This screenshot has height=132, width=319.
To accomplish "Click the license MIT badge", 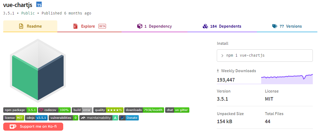I will (14, 118).
